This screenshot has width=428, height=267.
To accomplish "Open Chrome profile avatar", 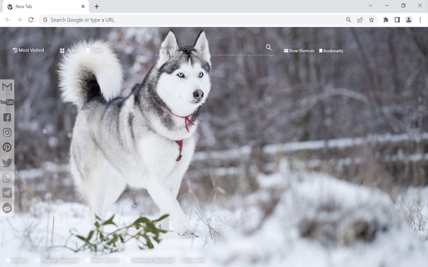I will (409, 20).
